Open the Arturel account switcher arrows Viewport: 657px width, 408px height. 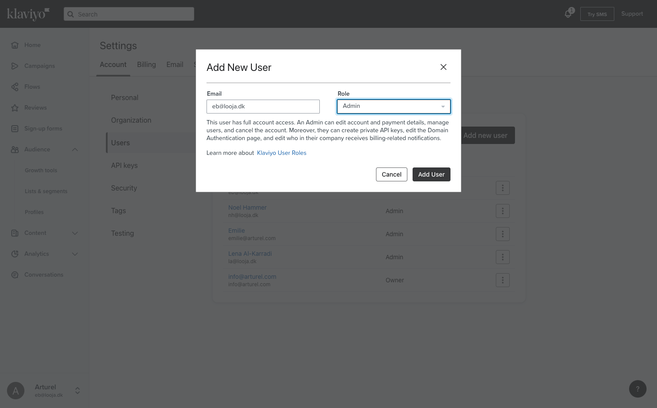click(78, 391)
